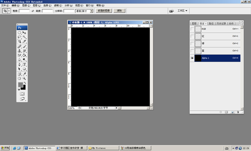This screenshot has width=251, height=151.
Task: Select the Lasso tool
Action: 19,37
